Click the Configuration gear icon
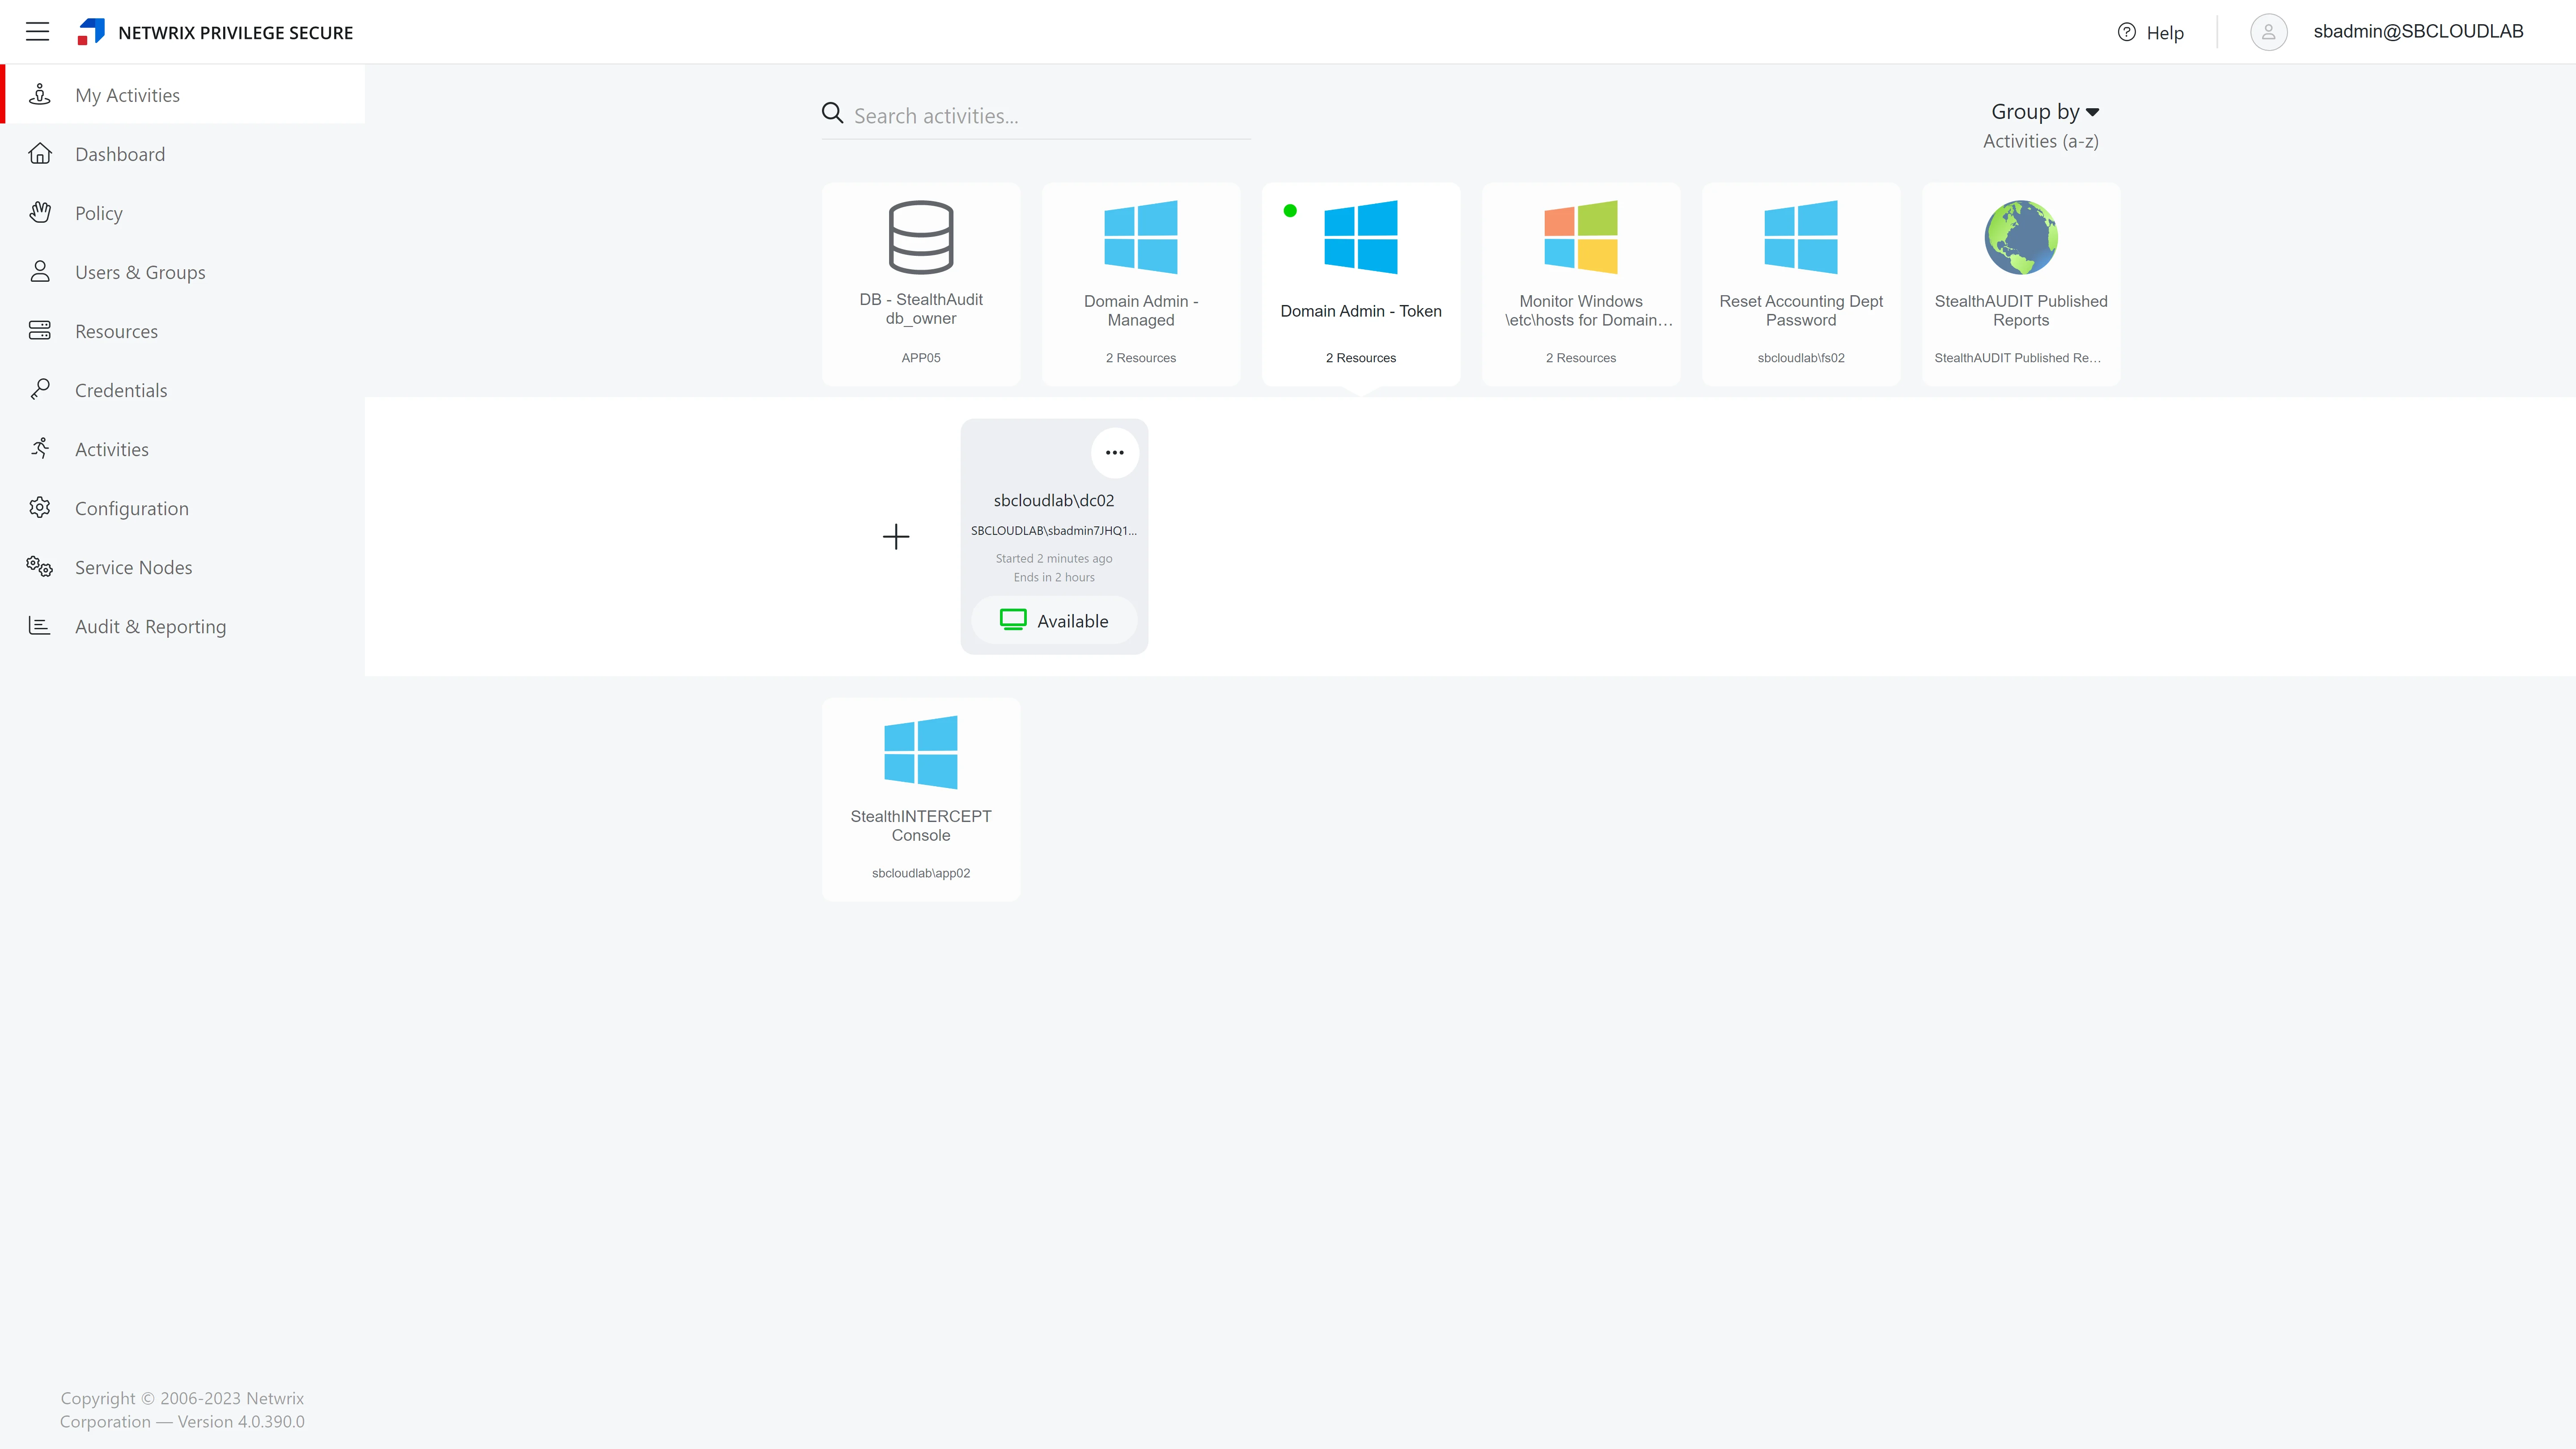The height and width of the screenshot is (1449, 2576). [40, 507]
